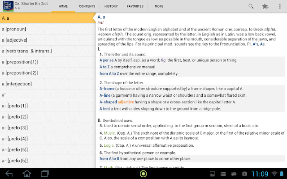
Task: Open gallery notification icon in status bar
Action: pyautogui.click(x=212, y=174)
